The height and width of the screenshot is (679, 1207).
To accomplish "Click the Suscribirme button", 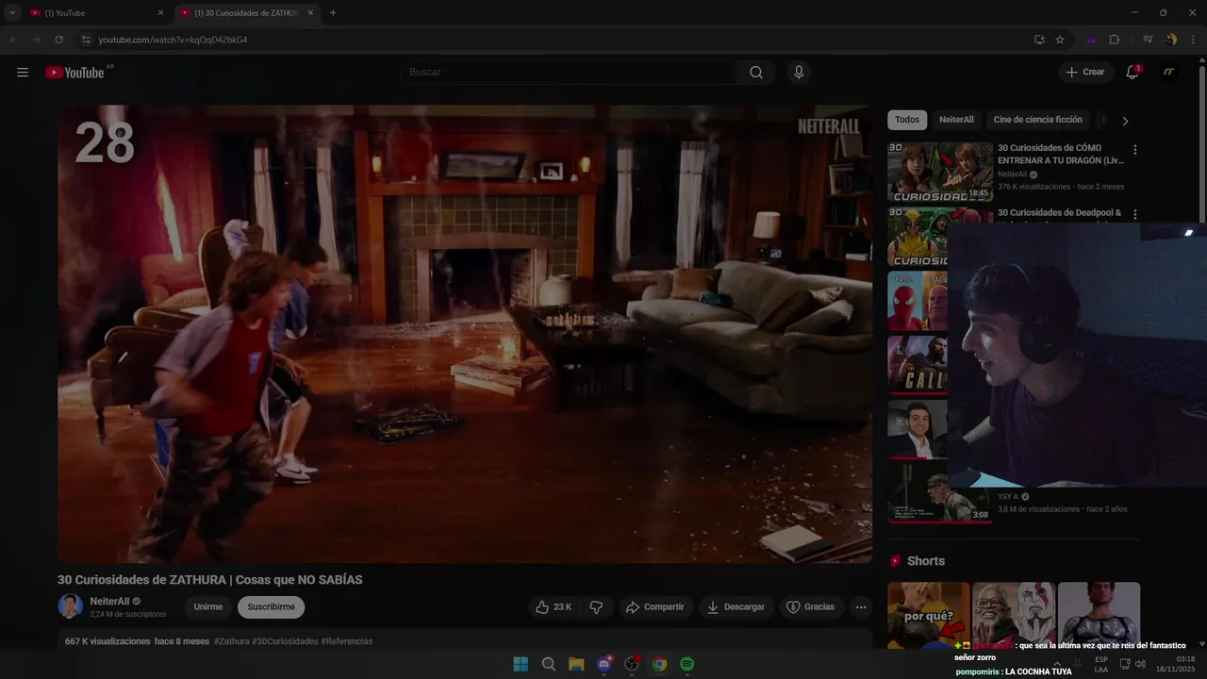I will 272,607.
